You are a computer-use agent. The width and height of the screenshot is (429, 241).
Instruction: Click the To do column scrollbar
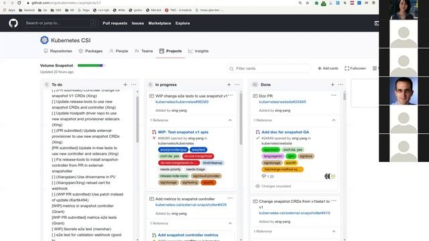click(x=137, y=119)
